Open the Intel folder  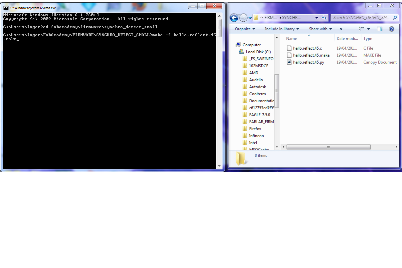click(x=253, y=143)
